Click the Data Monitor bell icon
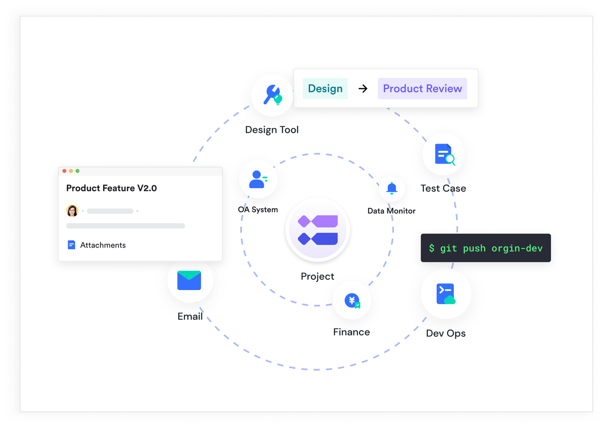This screenshot has width=605, height=428. tap(391, 188)
